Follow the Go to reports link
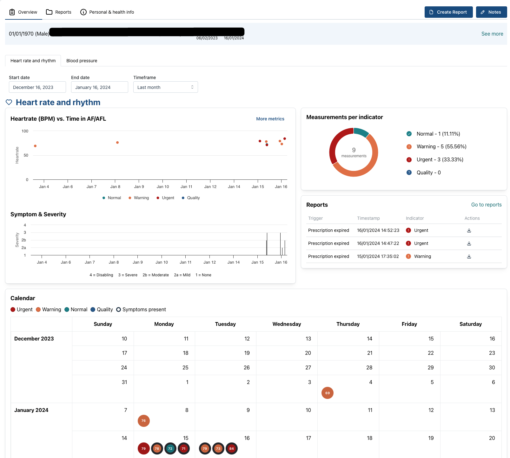Viewport: 510px width, 458px height. [x=486, y=205]
